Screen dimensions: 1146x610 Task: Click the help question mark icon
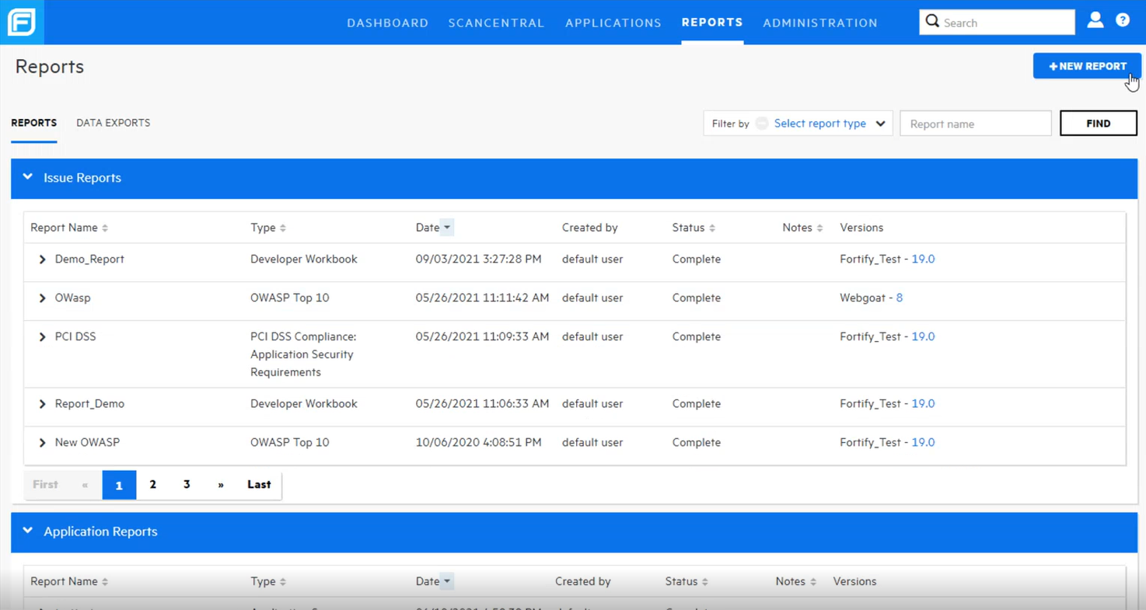point(1123,21)
